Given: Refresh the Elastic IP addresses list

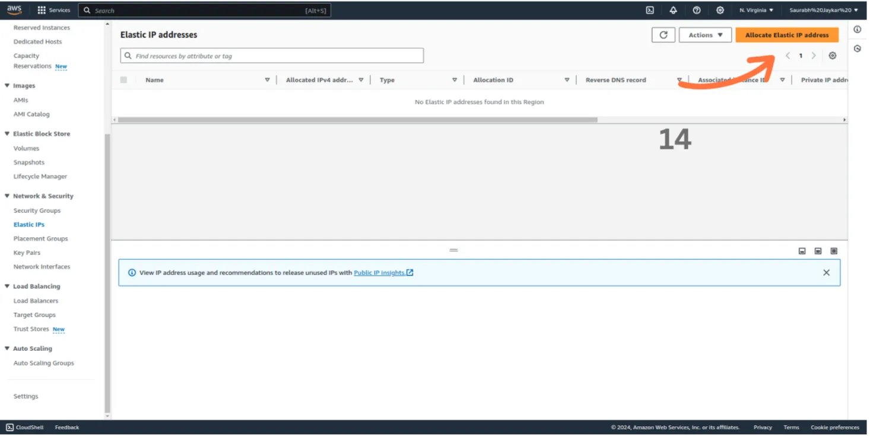Looking at the screenshot, I should point(663,35).
